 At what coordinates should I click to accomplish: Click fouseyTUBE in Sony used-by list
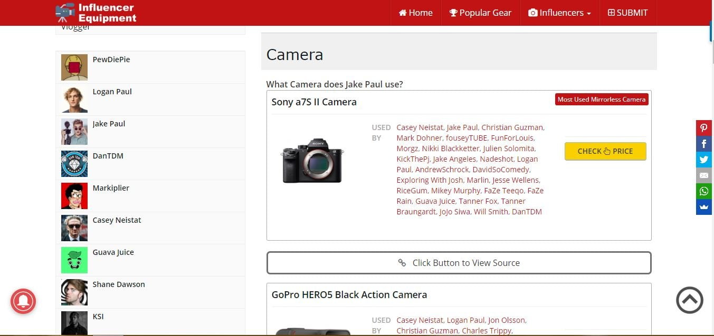(x=467, y=138)
